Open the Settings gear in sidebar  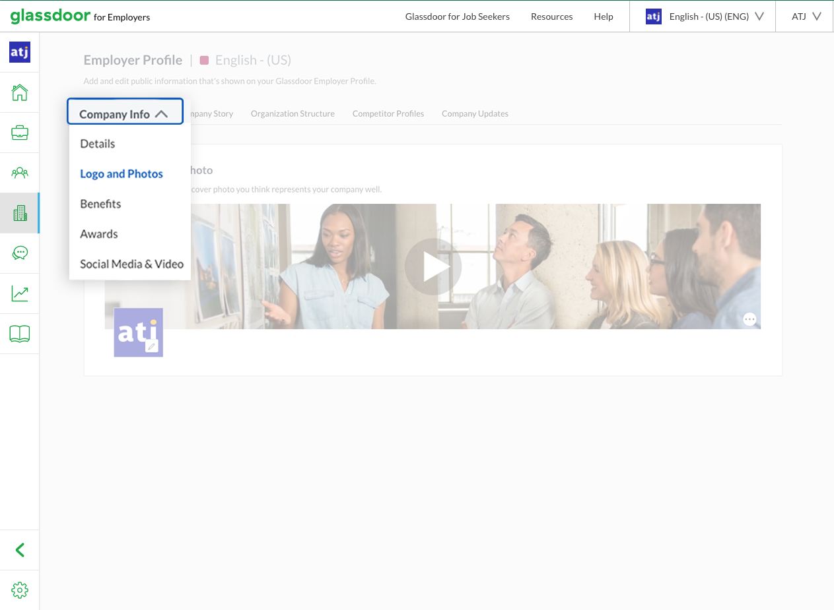(x=20, y=590)
